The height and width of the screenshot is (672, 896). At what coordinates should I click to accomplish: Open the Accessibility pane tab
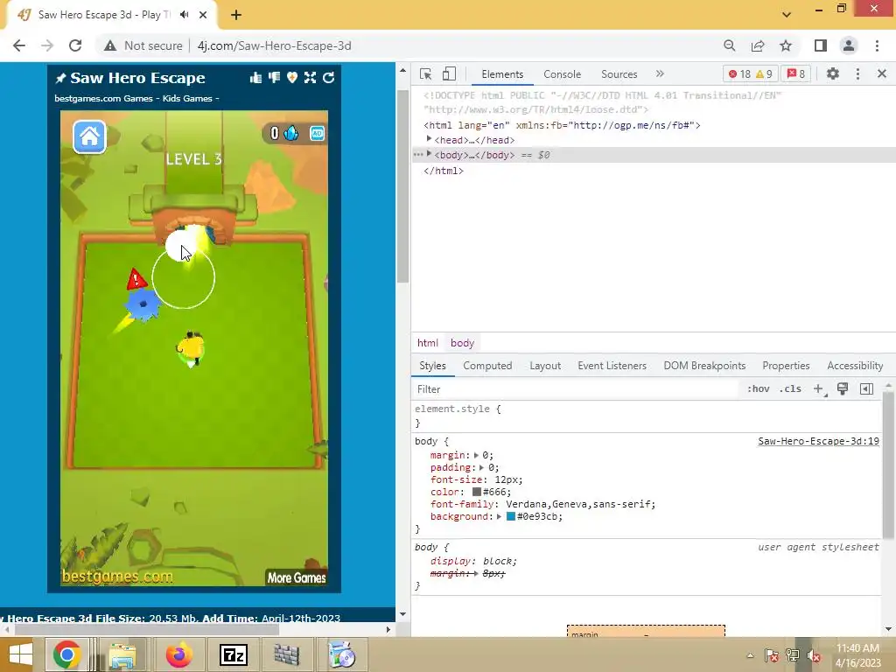click(x=855, y=366)
